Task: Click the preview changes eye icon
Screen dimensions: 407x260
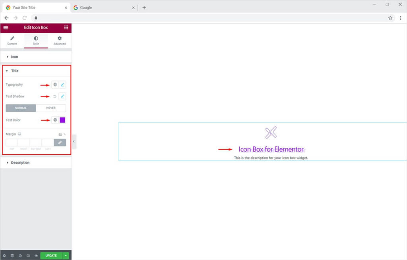Action: click(36, 256)
